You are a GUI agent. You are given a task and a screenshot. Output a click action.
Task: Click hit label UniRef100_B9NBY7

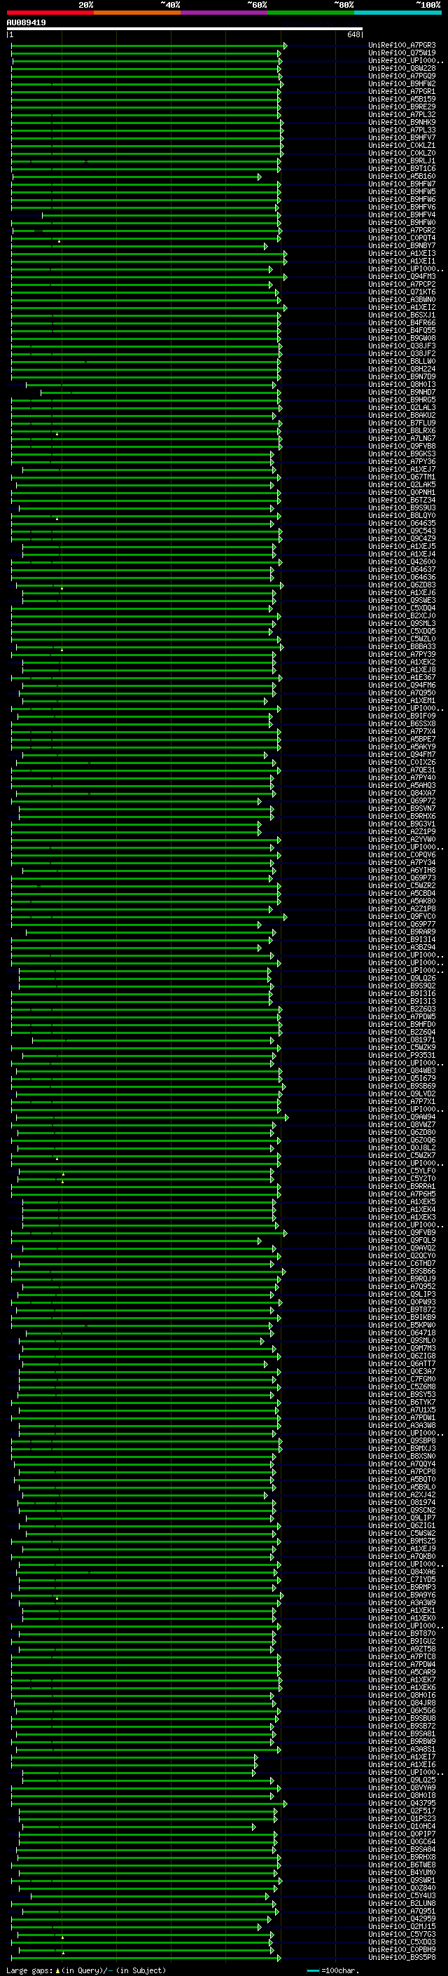point(402,245)
